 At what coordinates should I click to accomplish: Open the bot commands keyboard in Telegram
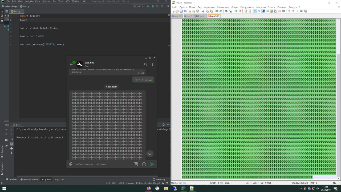coord(136,164)
